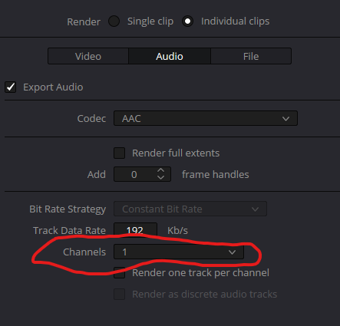Screen dimensions: 340x326
Task: Click the Bit Rate Strategy chevron icon
Action: pyautogui.click(x=255, y=209)
